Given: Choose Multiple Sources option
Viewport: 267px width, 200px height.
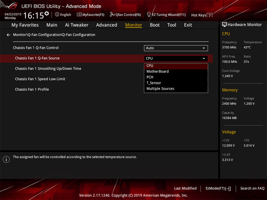Looking at the screenshot, I should click(176, 89).
